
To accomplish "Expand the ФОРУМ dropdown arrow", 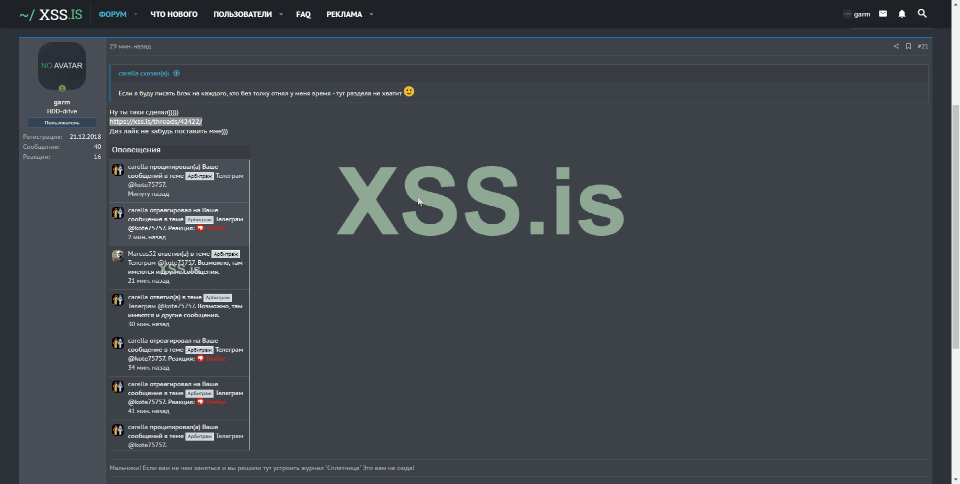I will [134, 14].
